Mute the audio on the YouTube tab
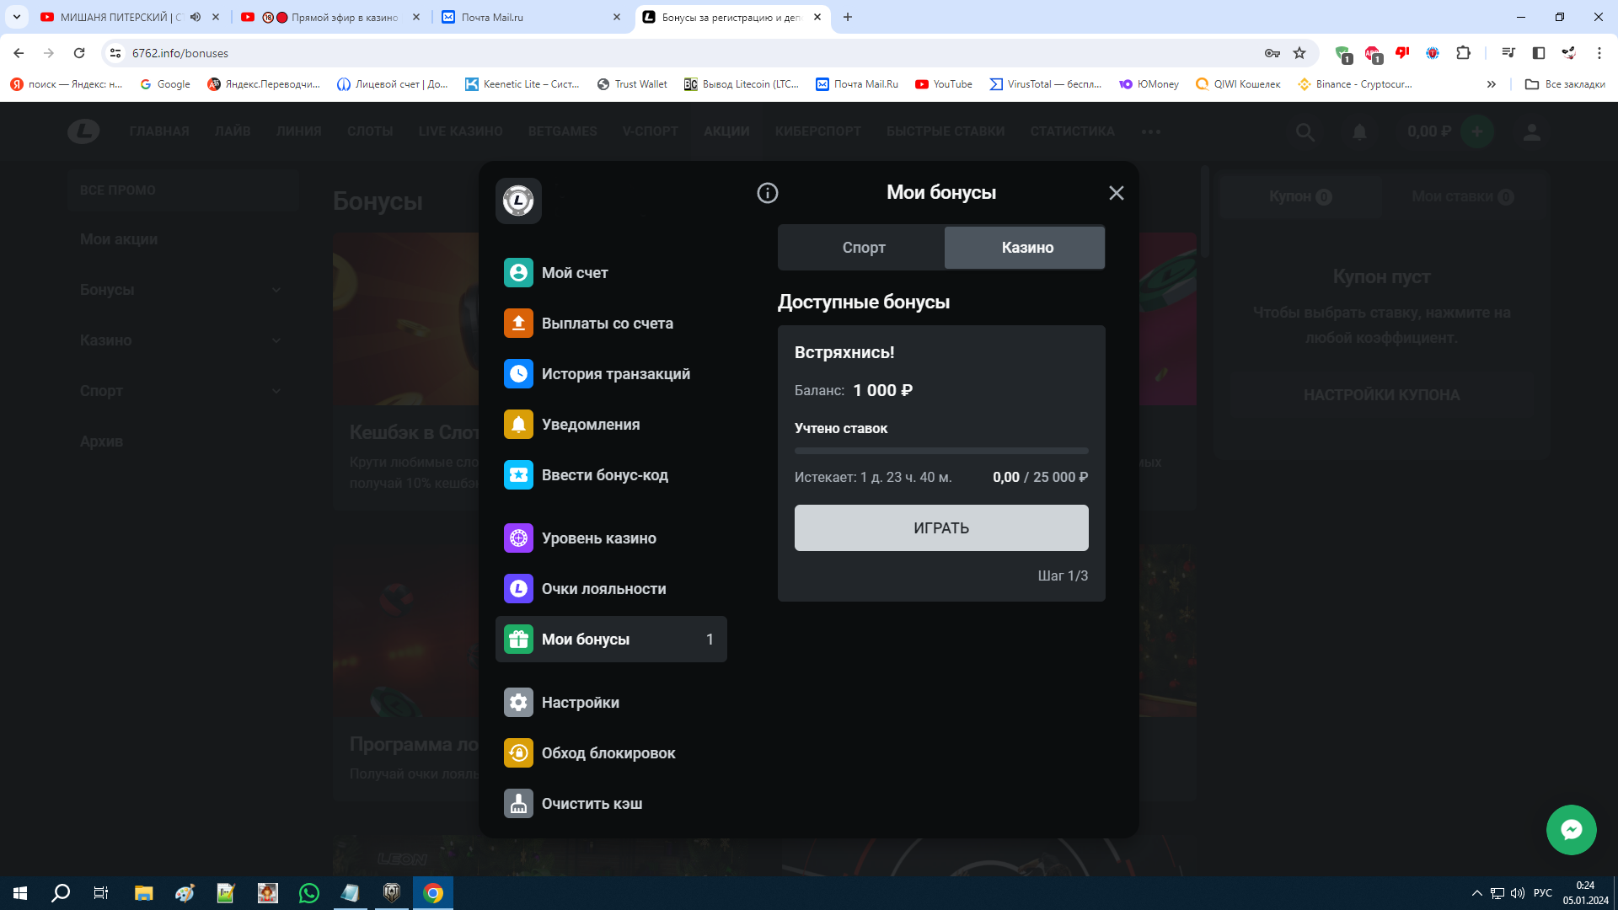Image resolution: width=1618 pixels, height=910 pixels. point(196,17)
